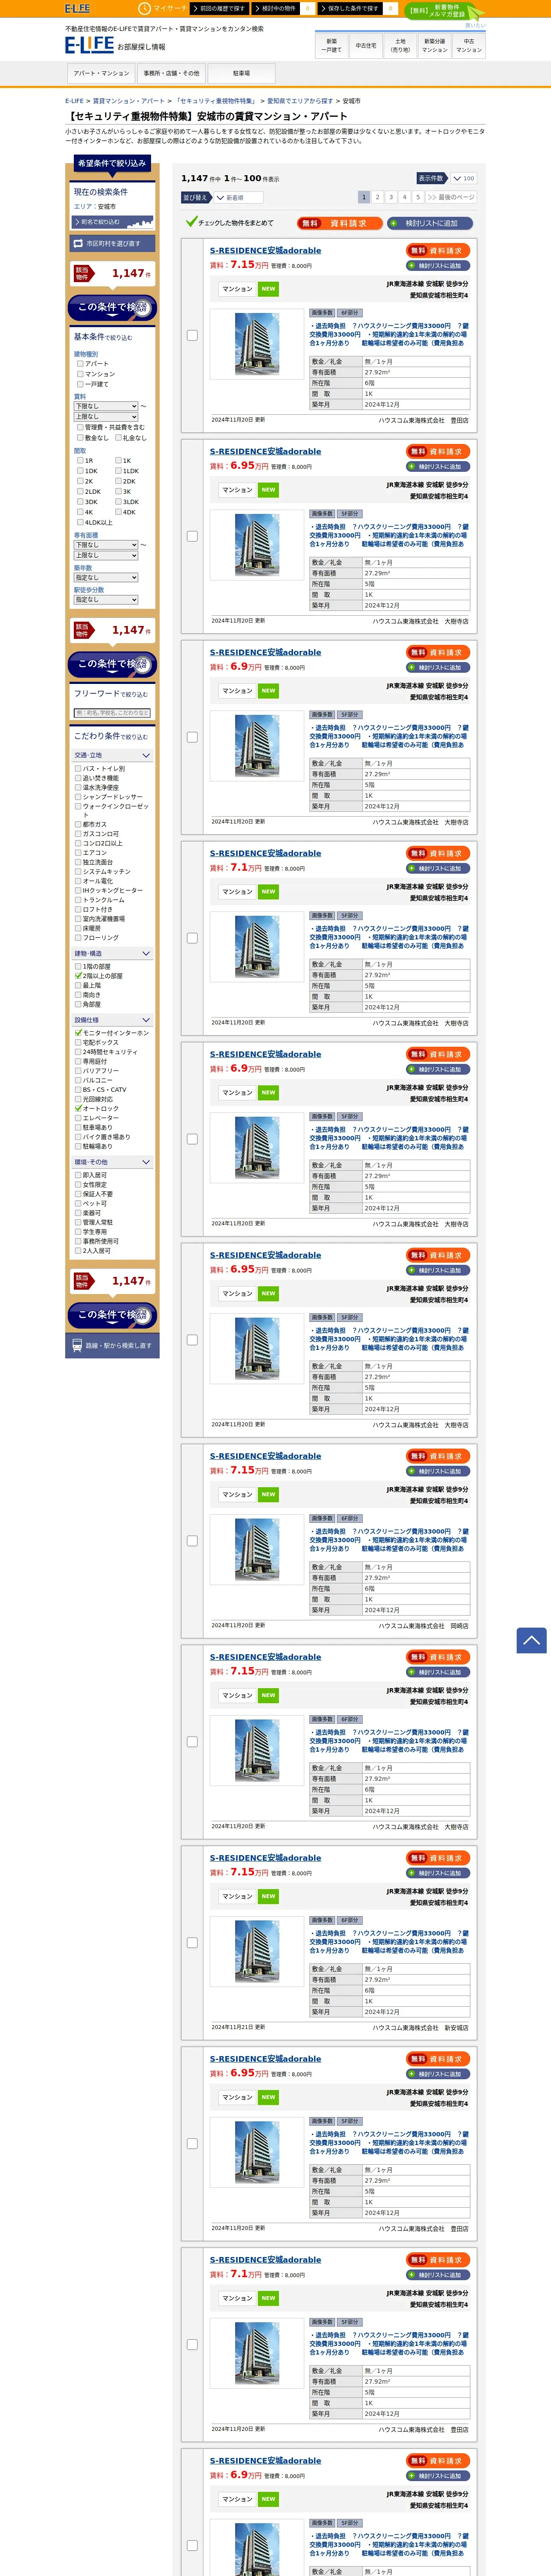Click 保存した条件で探す in the top bar

coord(350,8)
